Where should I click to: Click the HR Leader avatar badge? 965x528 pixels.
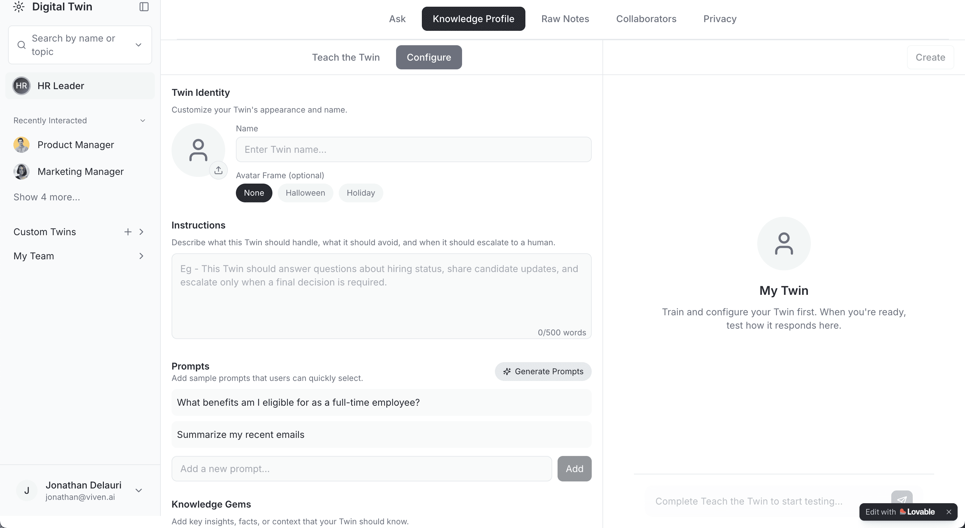tap(21, 86)
